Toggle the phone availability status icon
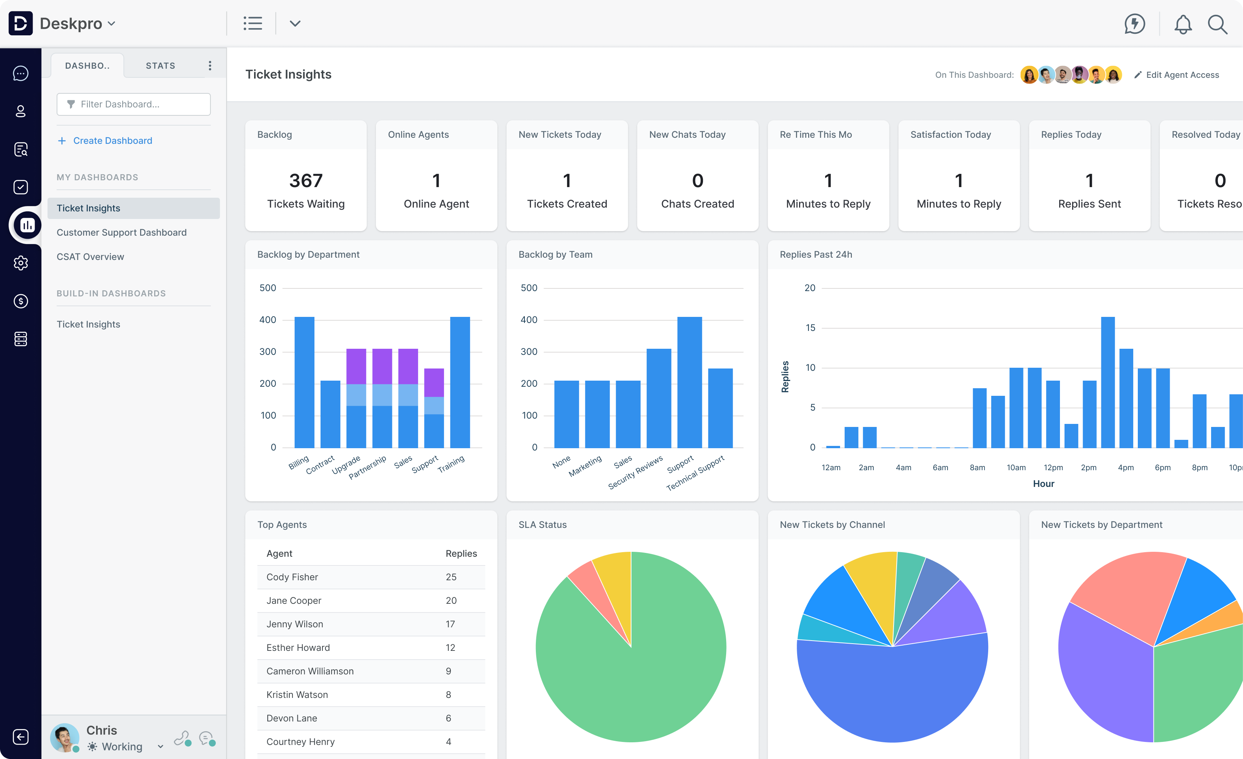This screenshot has width=1243, height=759. [182, 739]
